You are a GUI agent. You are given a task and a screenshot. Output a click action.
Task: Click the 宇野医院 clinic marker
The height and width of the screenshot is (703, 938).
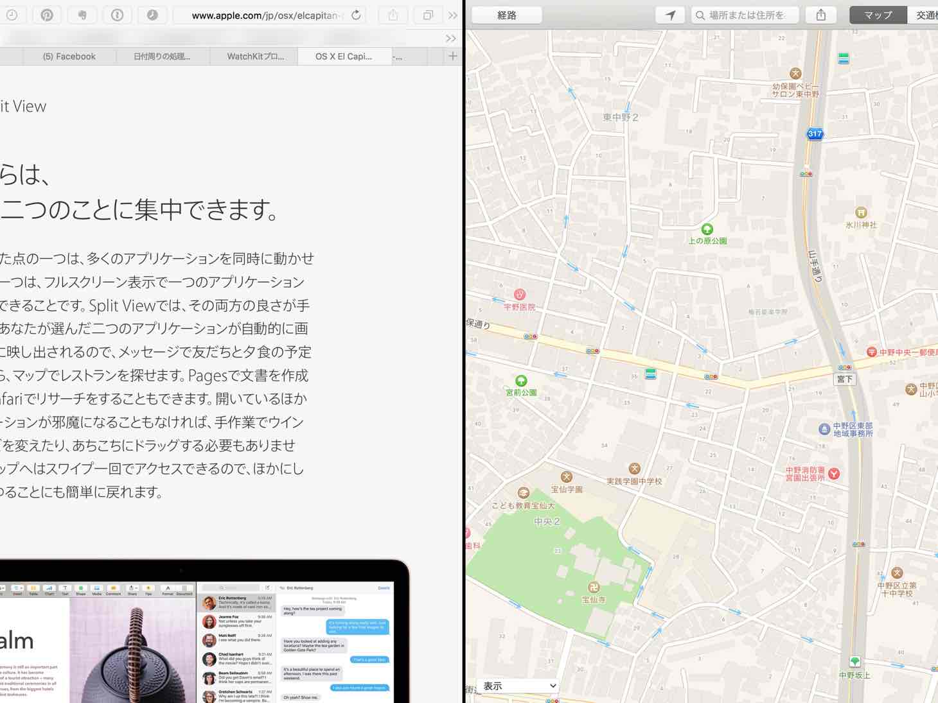(519, 295)
